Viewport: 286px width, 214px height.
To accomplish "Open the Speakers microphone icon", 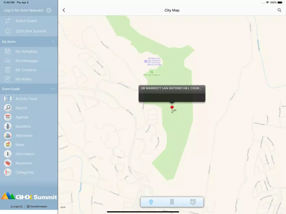I will (8, 126).
